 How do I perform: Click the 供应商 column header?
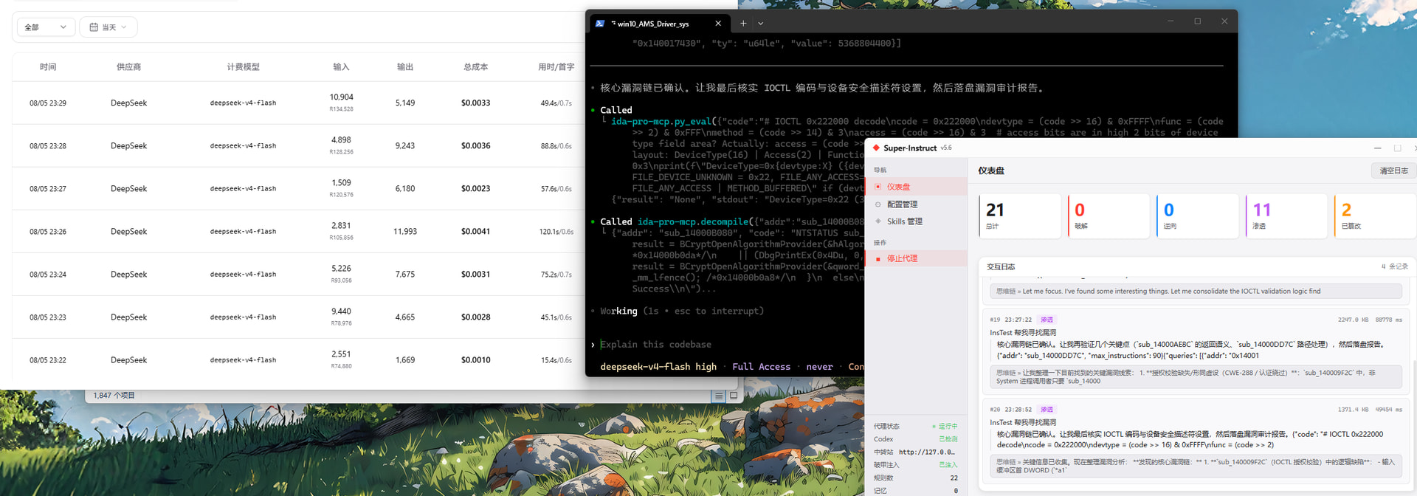click(128, 67)
